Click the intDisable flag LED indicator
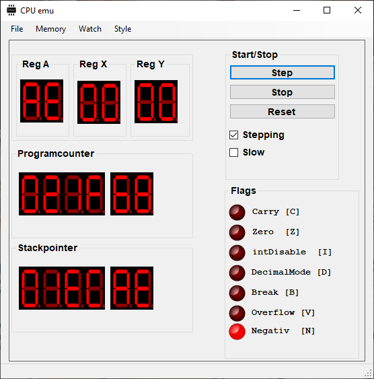 pyautogui.click(x=237, y=253)
